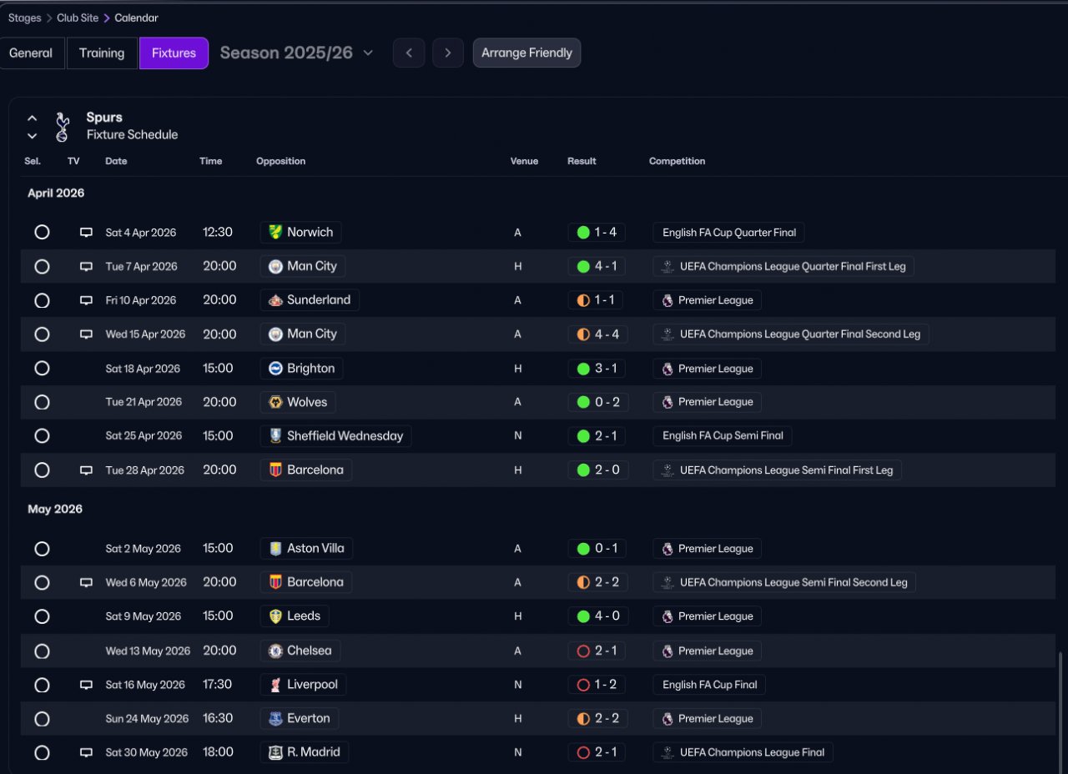Click the down chevron beside Fixture Schedule
The image size is (1068, 774).
tap(33, 136)
